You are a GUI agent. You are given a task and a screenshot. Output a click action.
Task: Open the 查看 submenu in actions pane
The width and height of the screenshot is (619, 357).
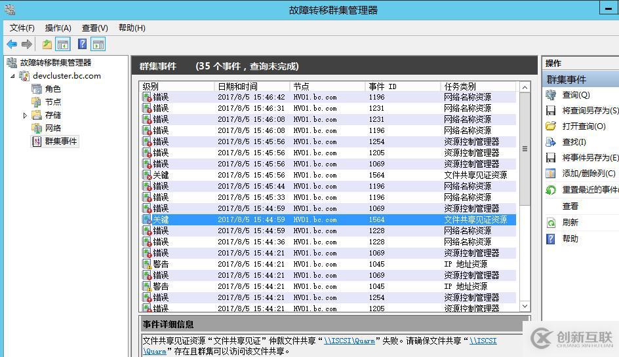[570, 206]
